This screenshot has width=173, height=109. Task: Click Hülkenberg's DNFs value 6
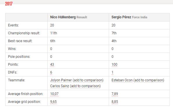51,72
